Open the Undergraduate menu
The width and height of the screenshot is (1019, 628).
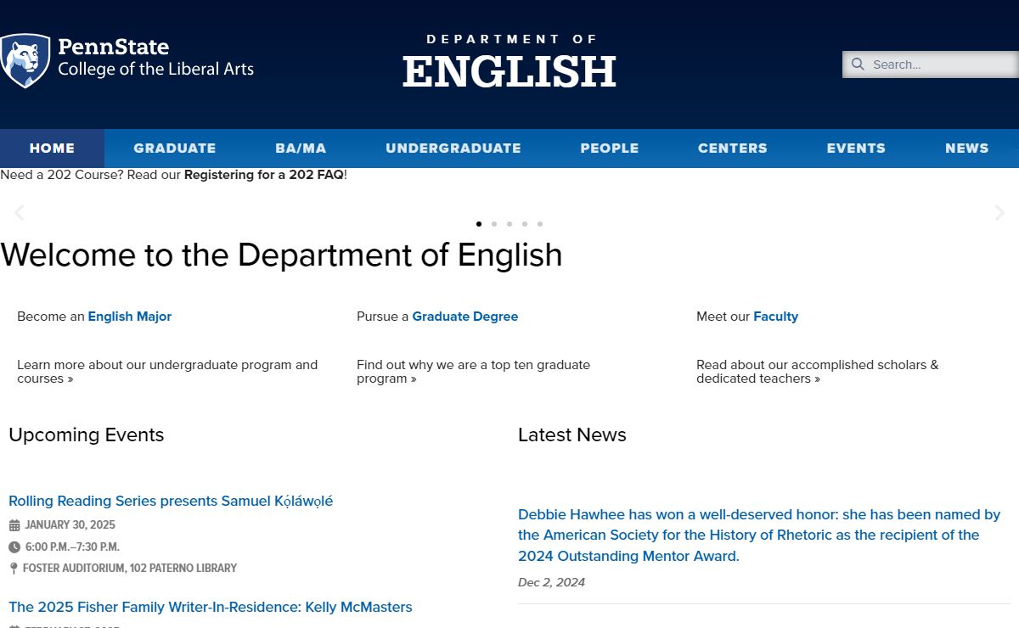click(453, 149)
